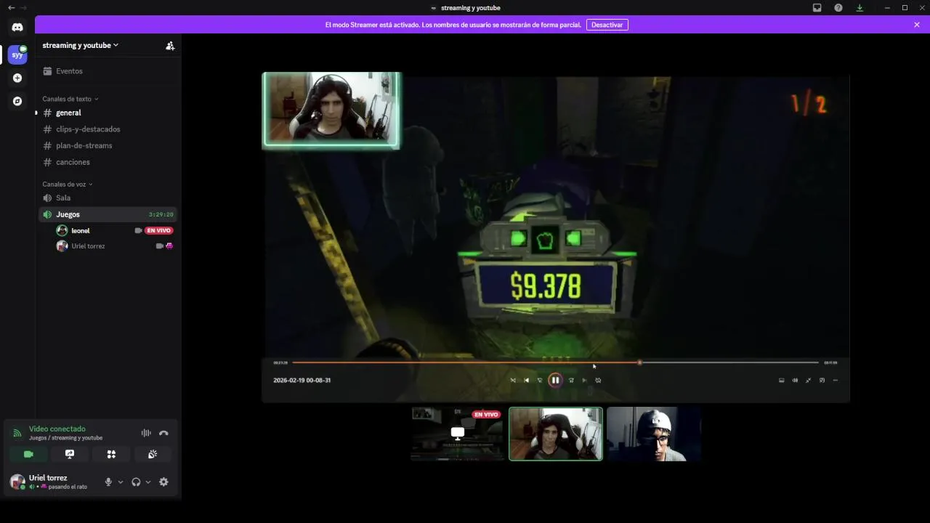Click 'Video conectado' status text
This screenshot has height=523, width=930.
click(57, 429)
